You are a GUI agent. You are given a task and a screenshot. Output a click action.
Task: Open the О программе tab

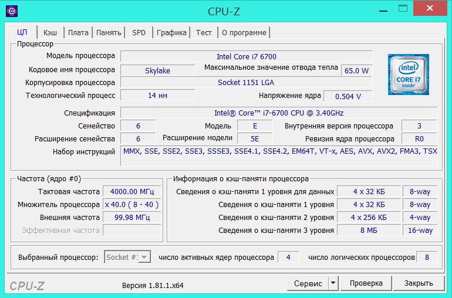[244, 32]
